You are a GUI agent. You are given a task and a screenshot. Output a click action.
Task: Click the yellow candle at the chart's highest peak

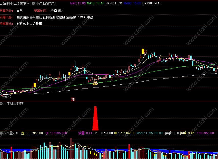(x=143, y=51)
